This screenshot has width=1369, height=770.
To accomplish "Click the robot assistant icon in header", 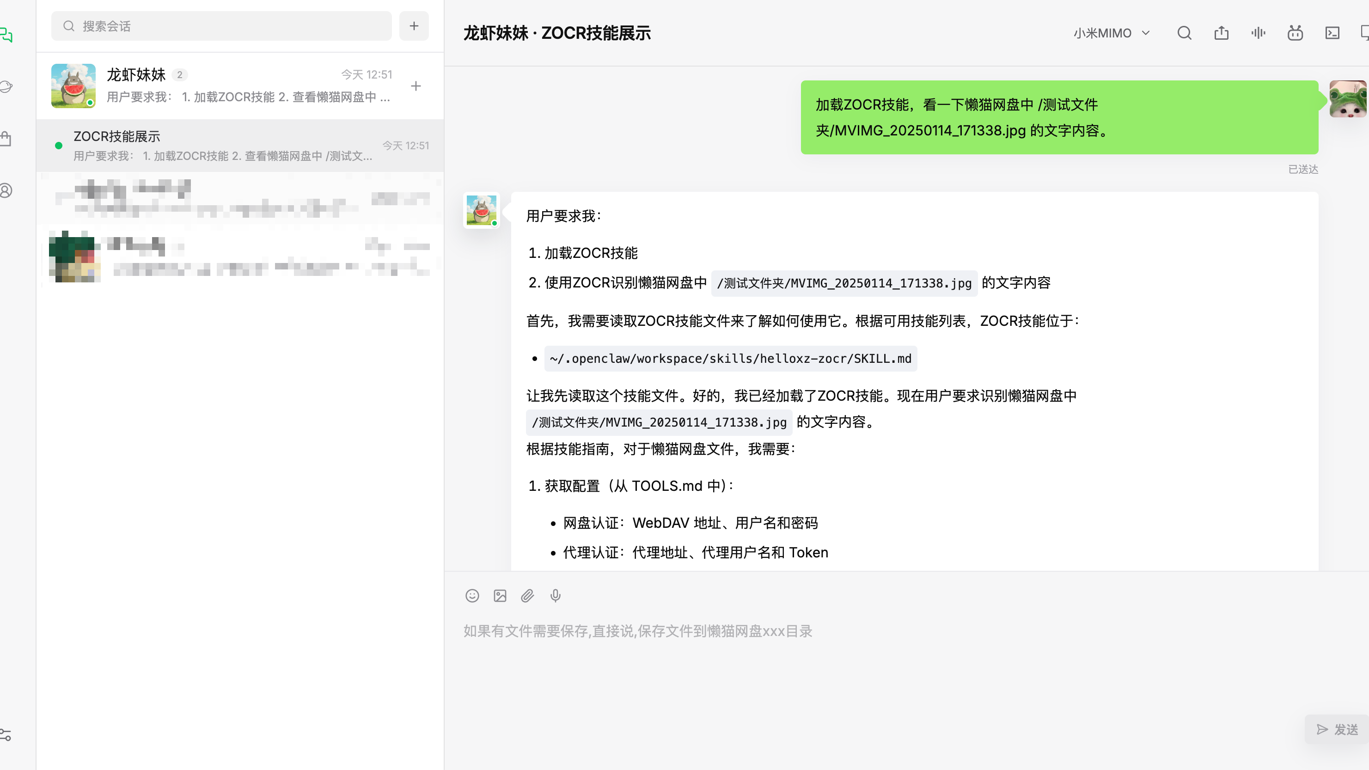I will (x=1295, y=33).
